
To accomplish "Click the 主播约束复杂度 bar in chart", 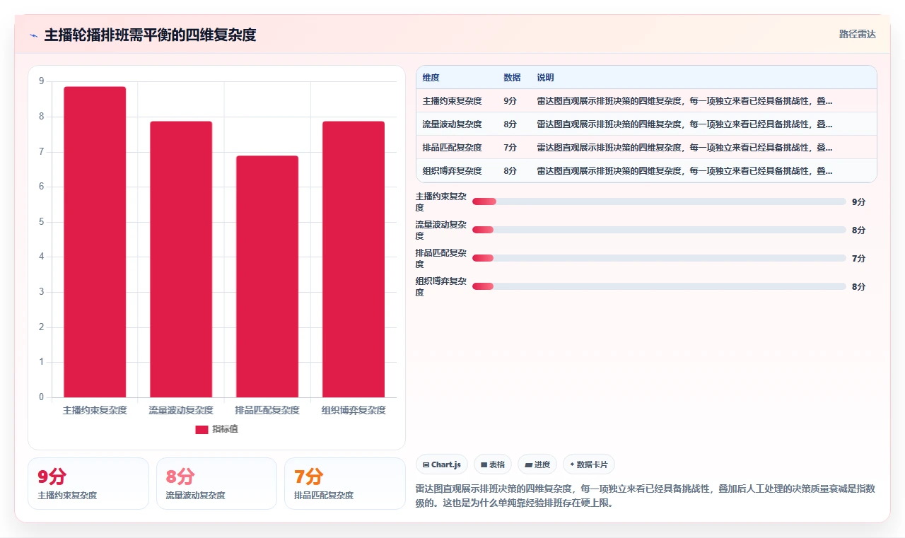I will click(x=95, y=242).
